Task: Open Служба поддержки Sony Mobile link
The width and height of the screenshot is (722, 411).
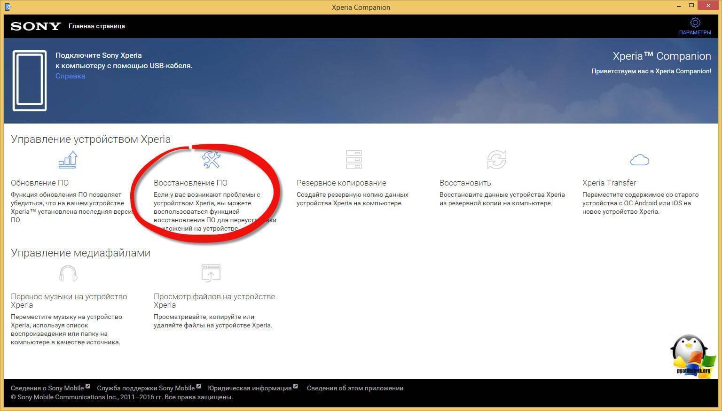Action: click(x=146, y=388)
